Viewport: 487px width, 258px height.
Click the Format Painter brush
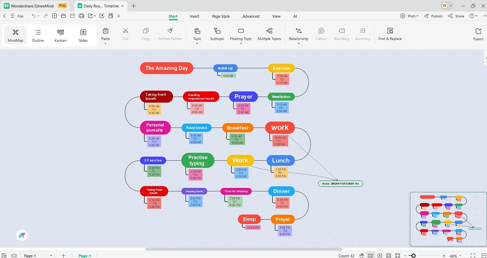[x=170, y=31]
